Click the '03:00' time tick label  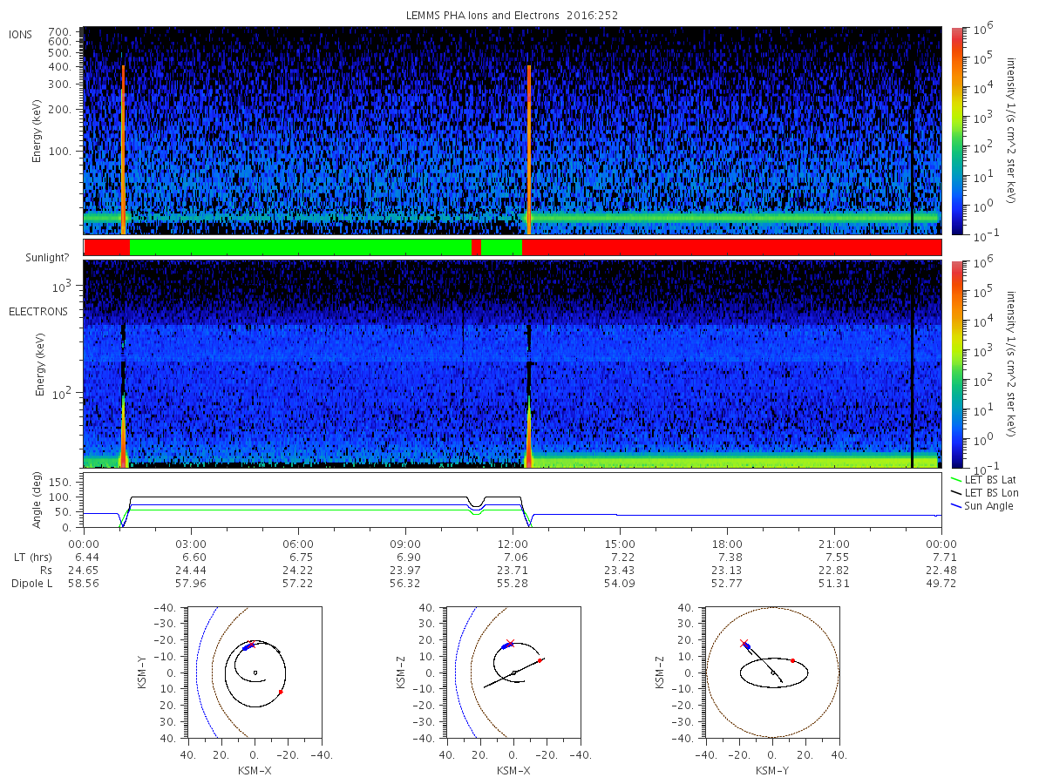[x=191, y=544]
